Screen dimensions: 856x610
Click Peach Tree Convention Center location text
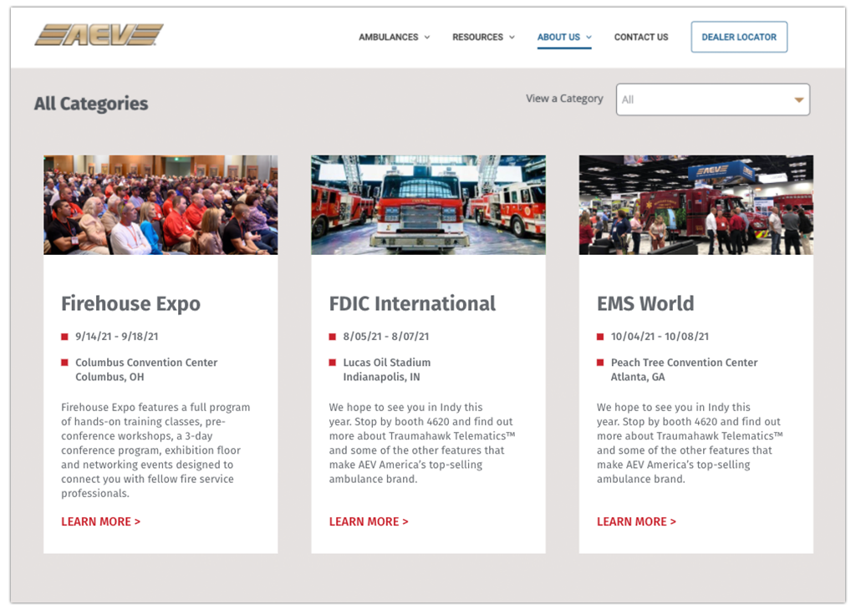click(684, 369)
